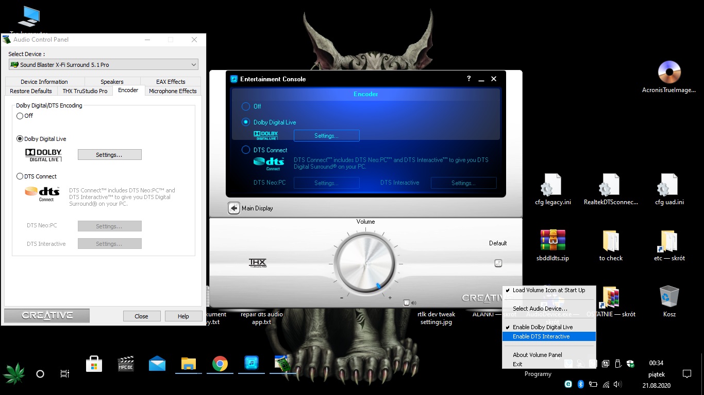Launch MPC-BE from the taskbar
This screenshot has width=704, height=395.
click(x=126, y=364)
